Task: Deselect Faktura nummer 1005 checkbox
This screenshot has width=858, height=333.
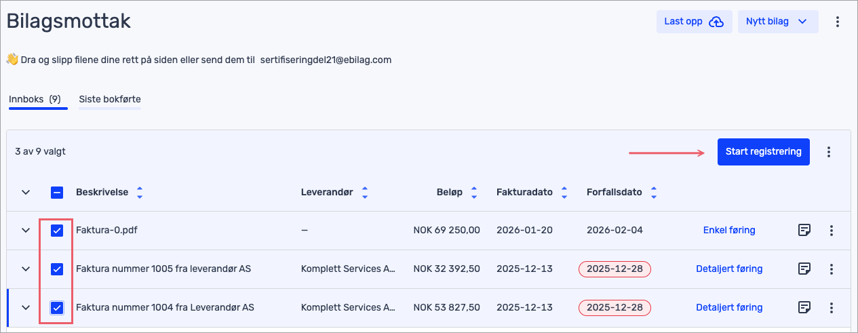Action: 57,269
